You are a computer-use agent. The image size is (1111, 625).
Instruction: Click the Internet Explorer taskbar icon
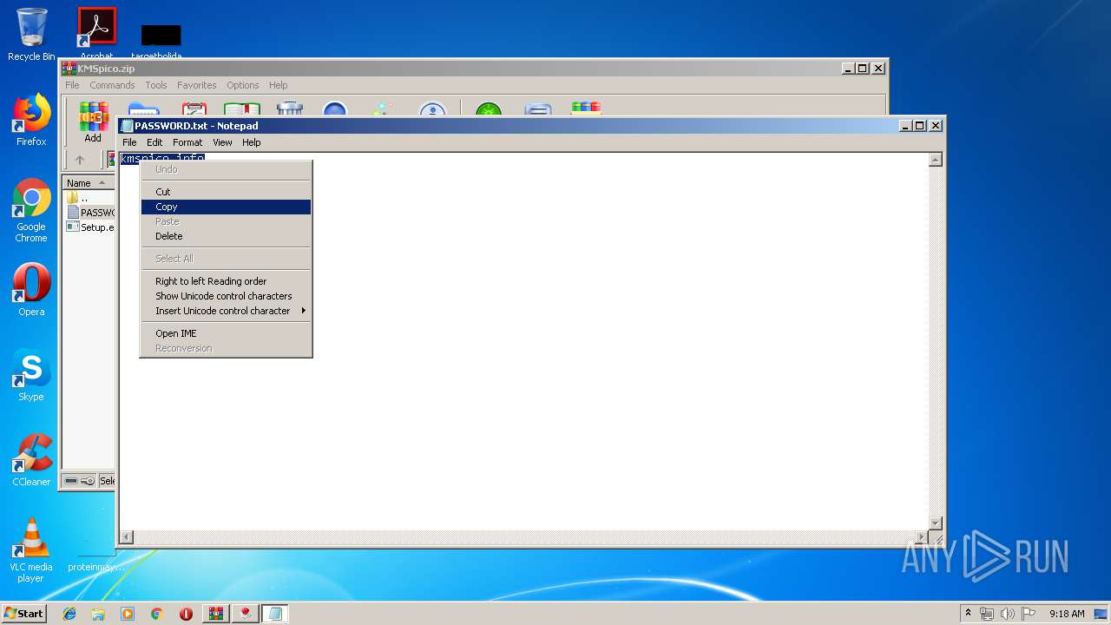point(69,614)
